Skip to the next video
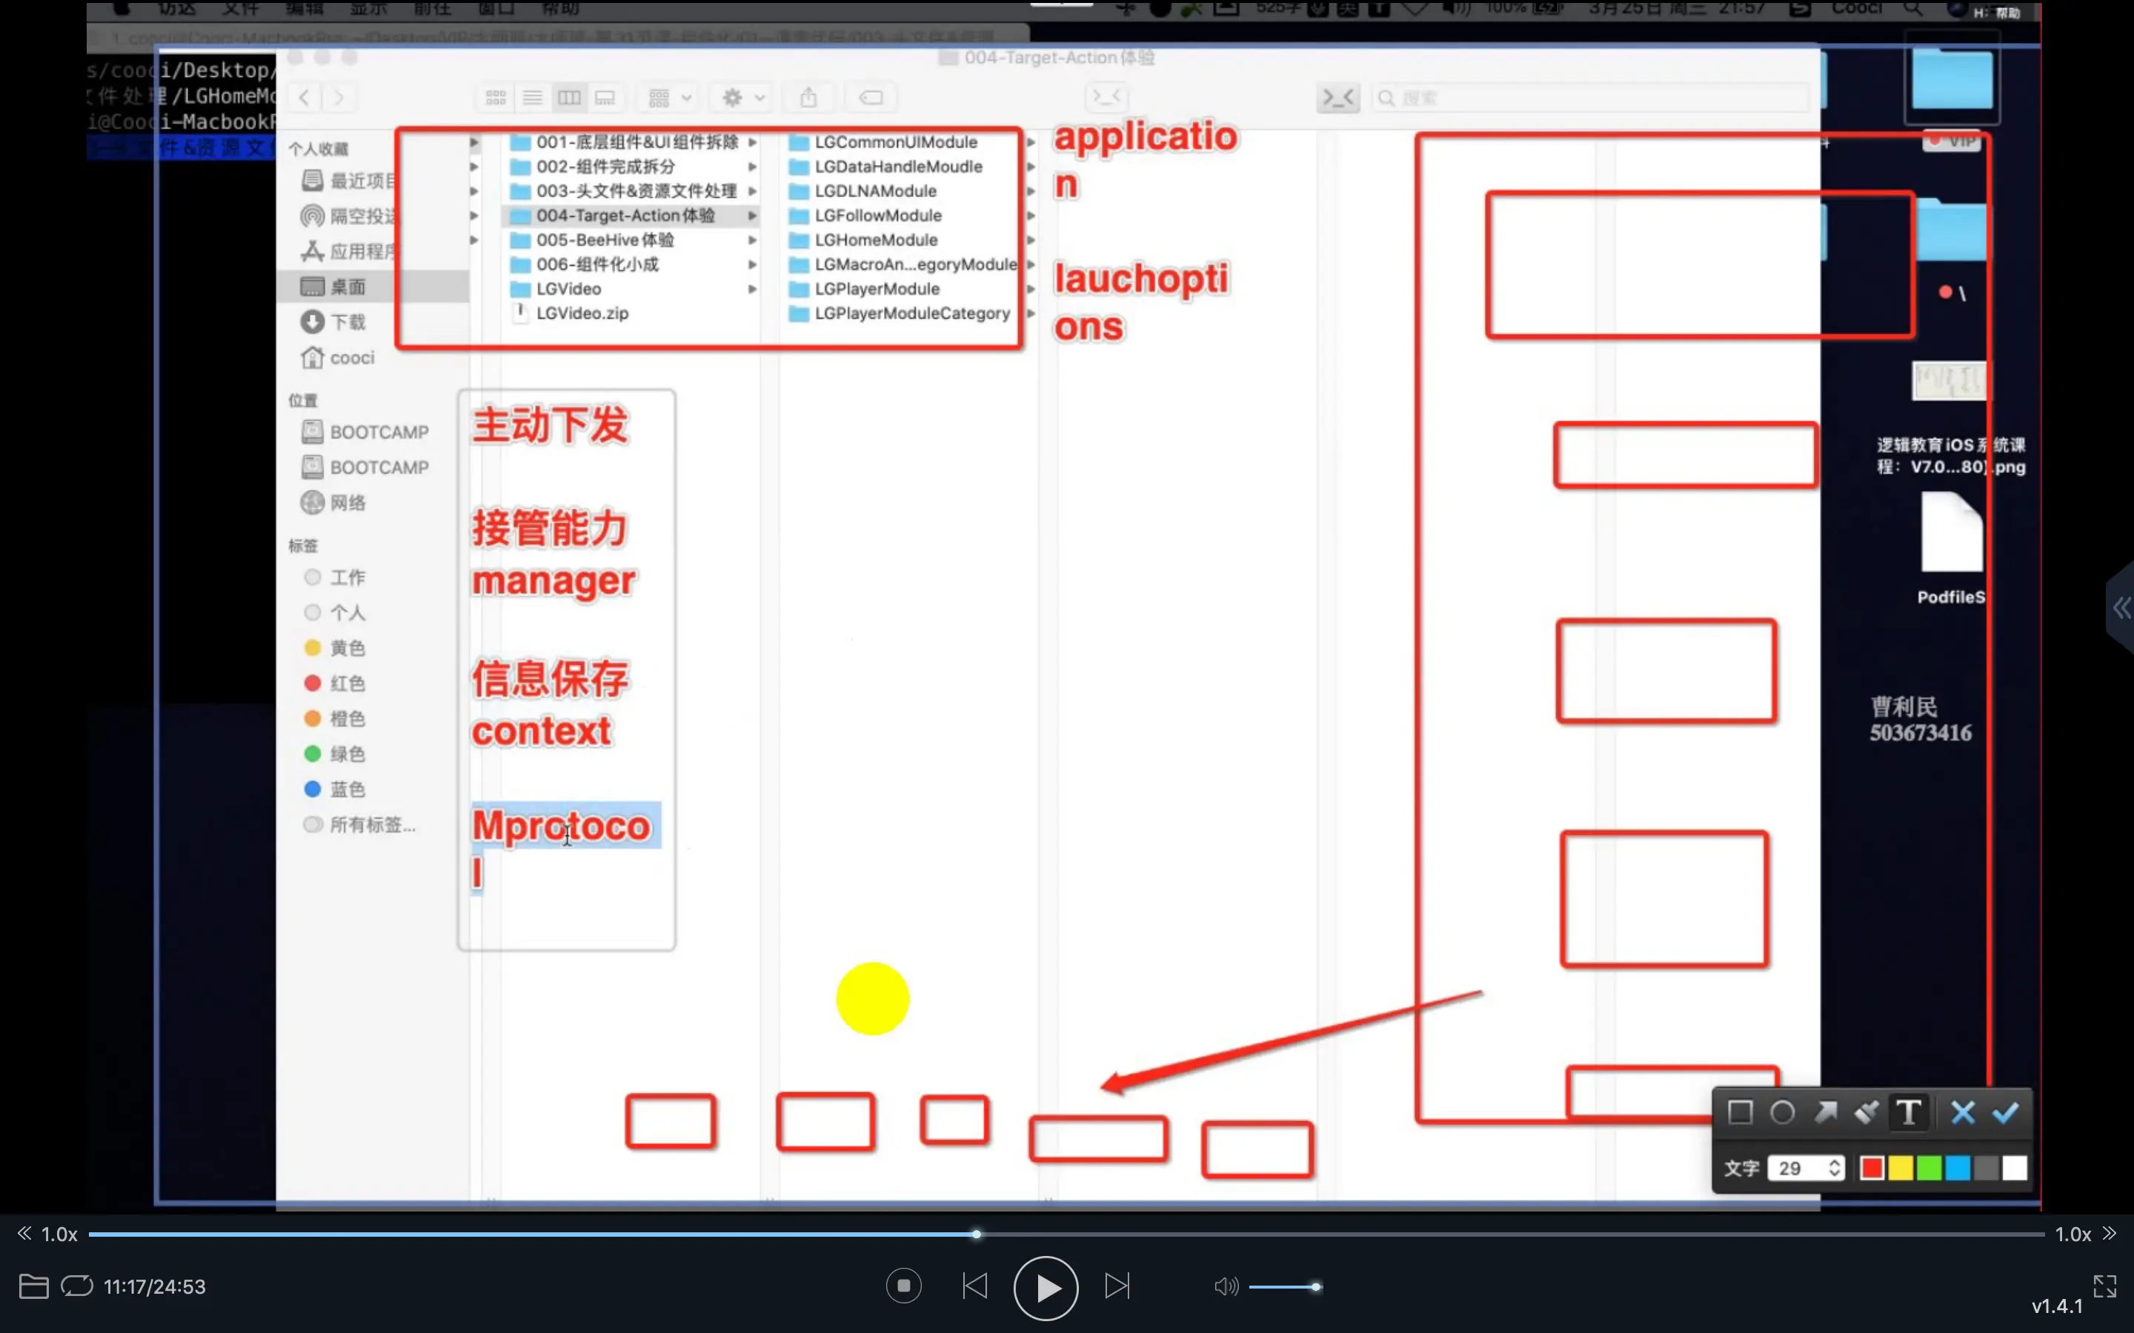The image size is (2134, 1333). (1117, 1286)
